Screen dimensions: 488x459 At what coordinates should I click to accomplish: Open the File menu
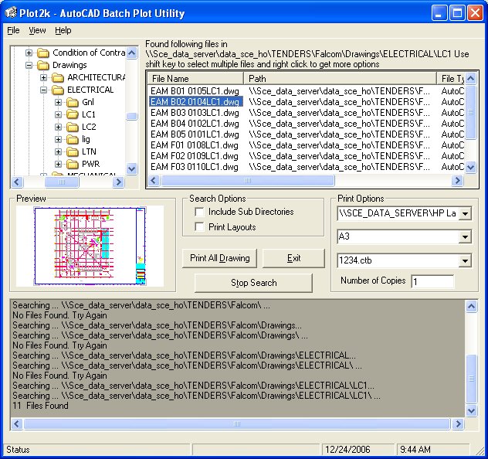click(13, 30)
